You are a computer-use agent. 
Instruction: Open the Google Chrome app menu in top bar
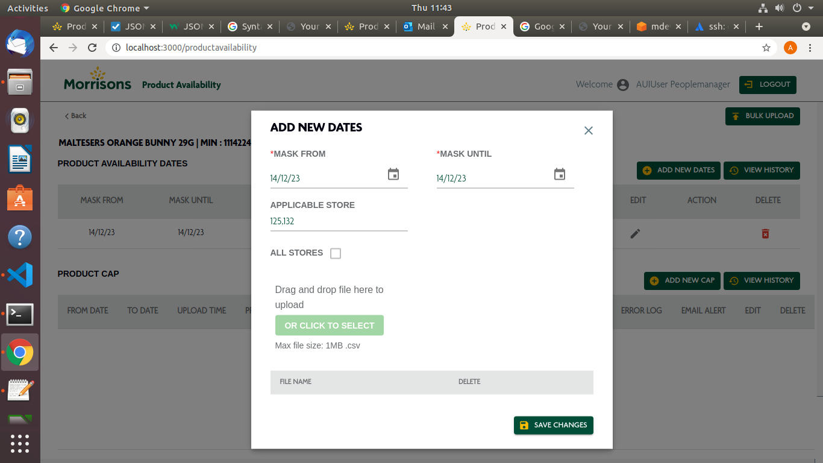(105, 8)
